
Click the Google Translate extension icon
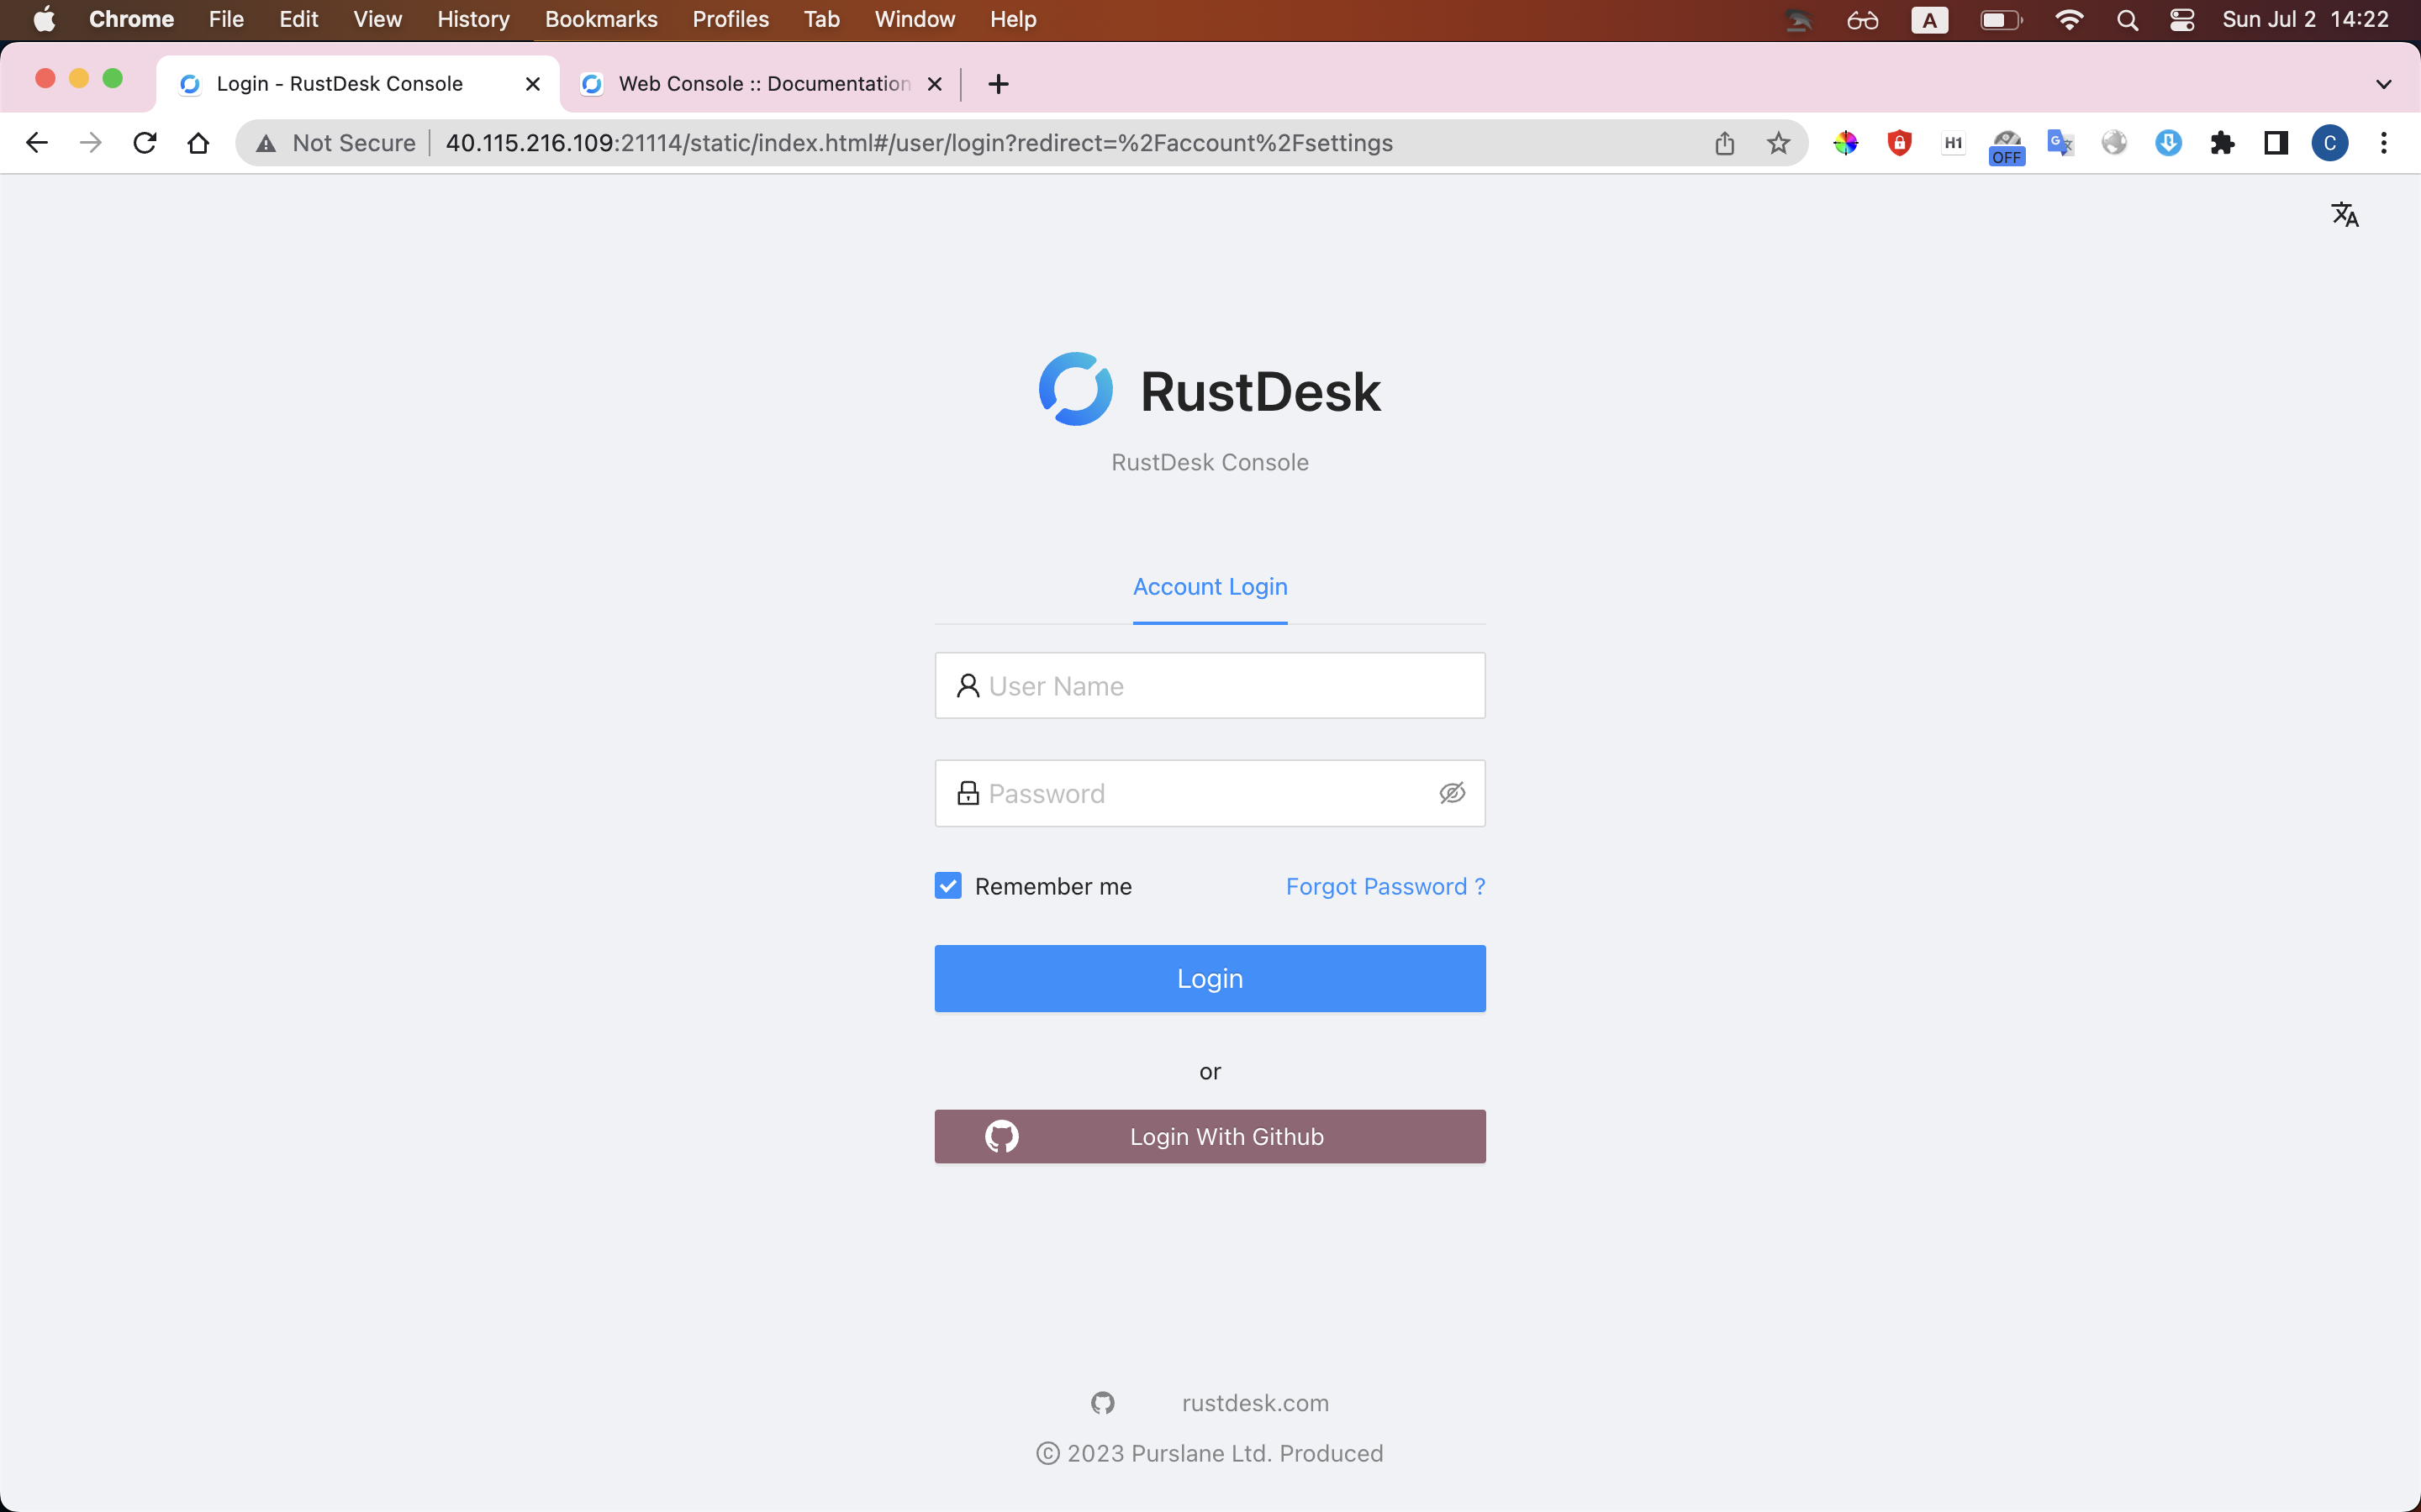pos(2060,143)
